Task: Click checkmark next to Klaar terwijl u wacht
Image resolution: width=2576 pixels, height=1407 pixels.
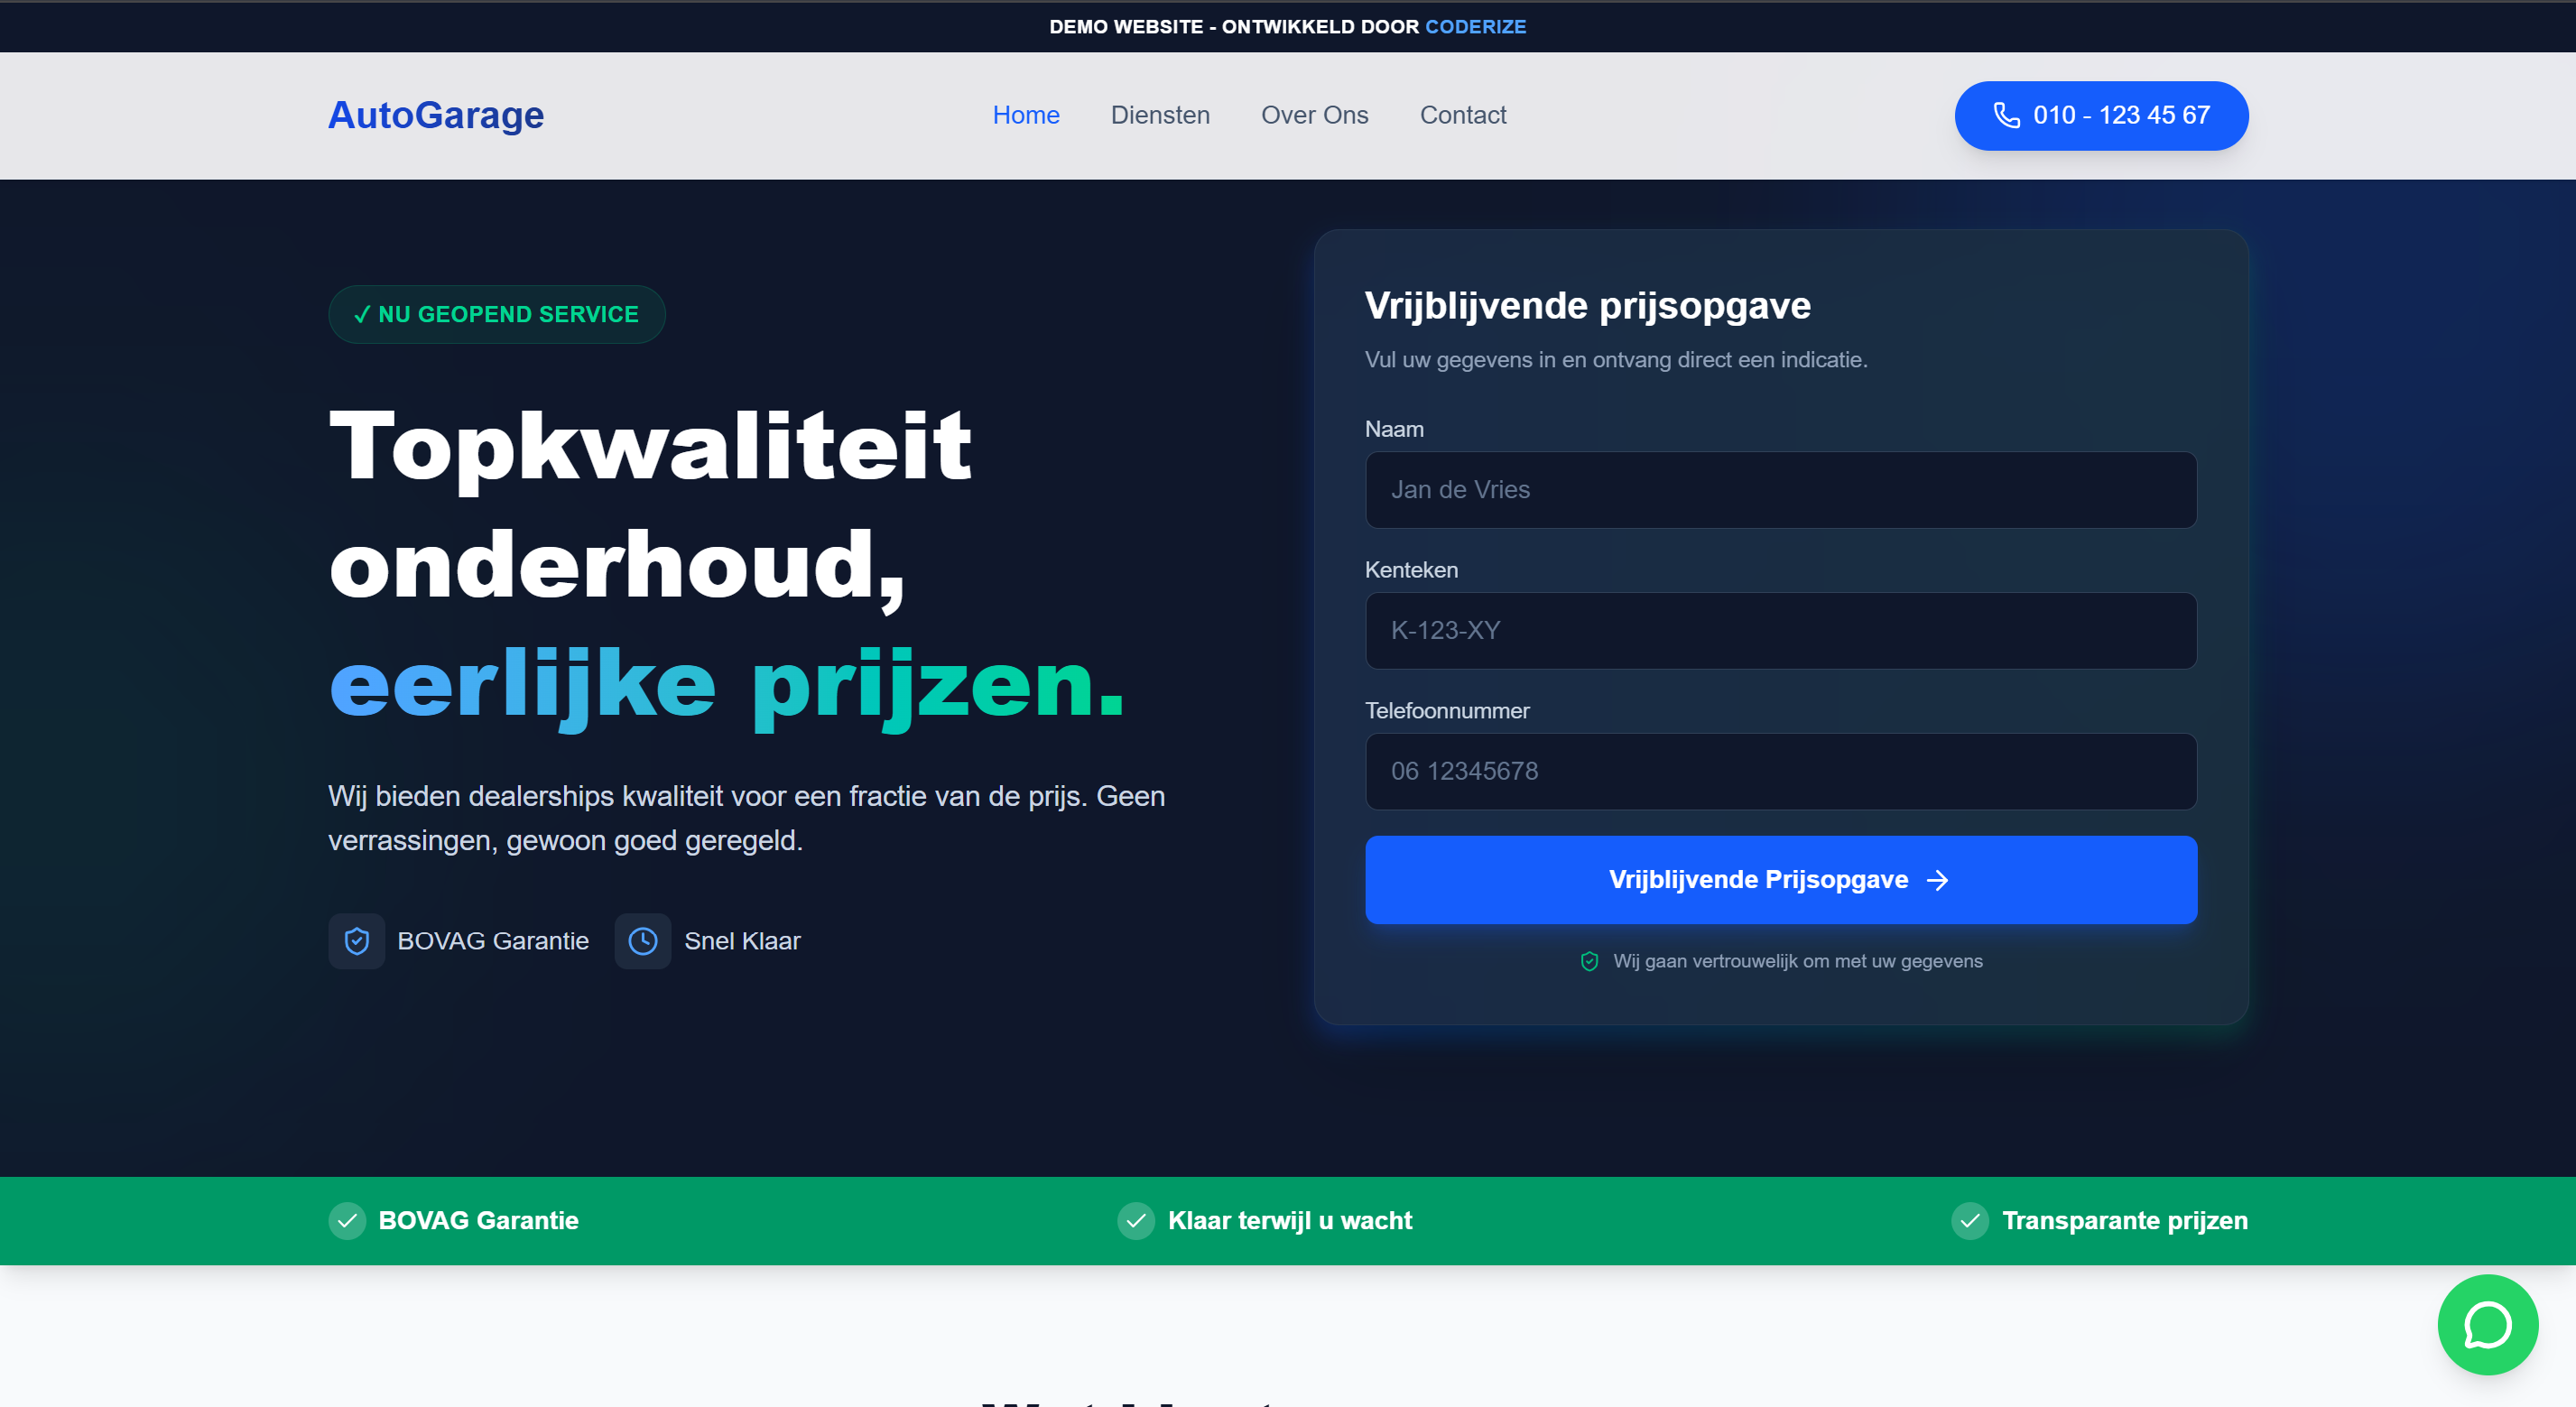Action: click(x=1136, y=1220)
